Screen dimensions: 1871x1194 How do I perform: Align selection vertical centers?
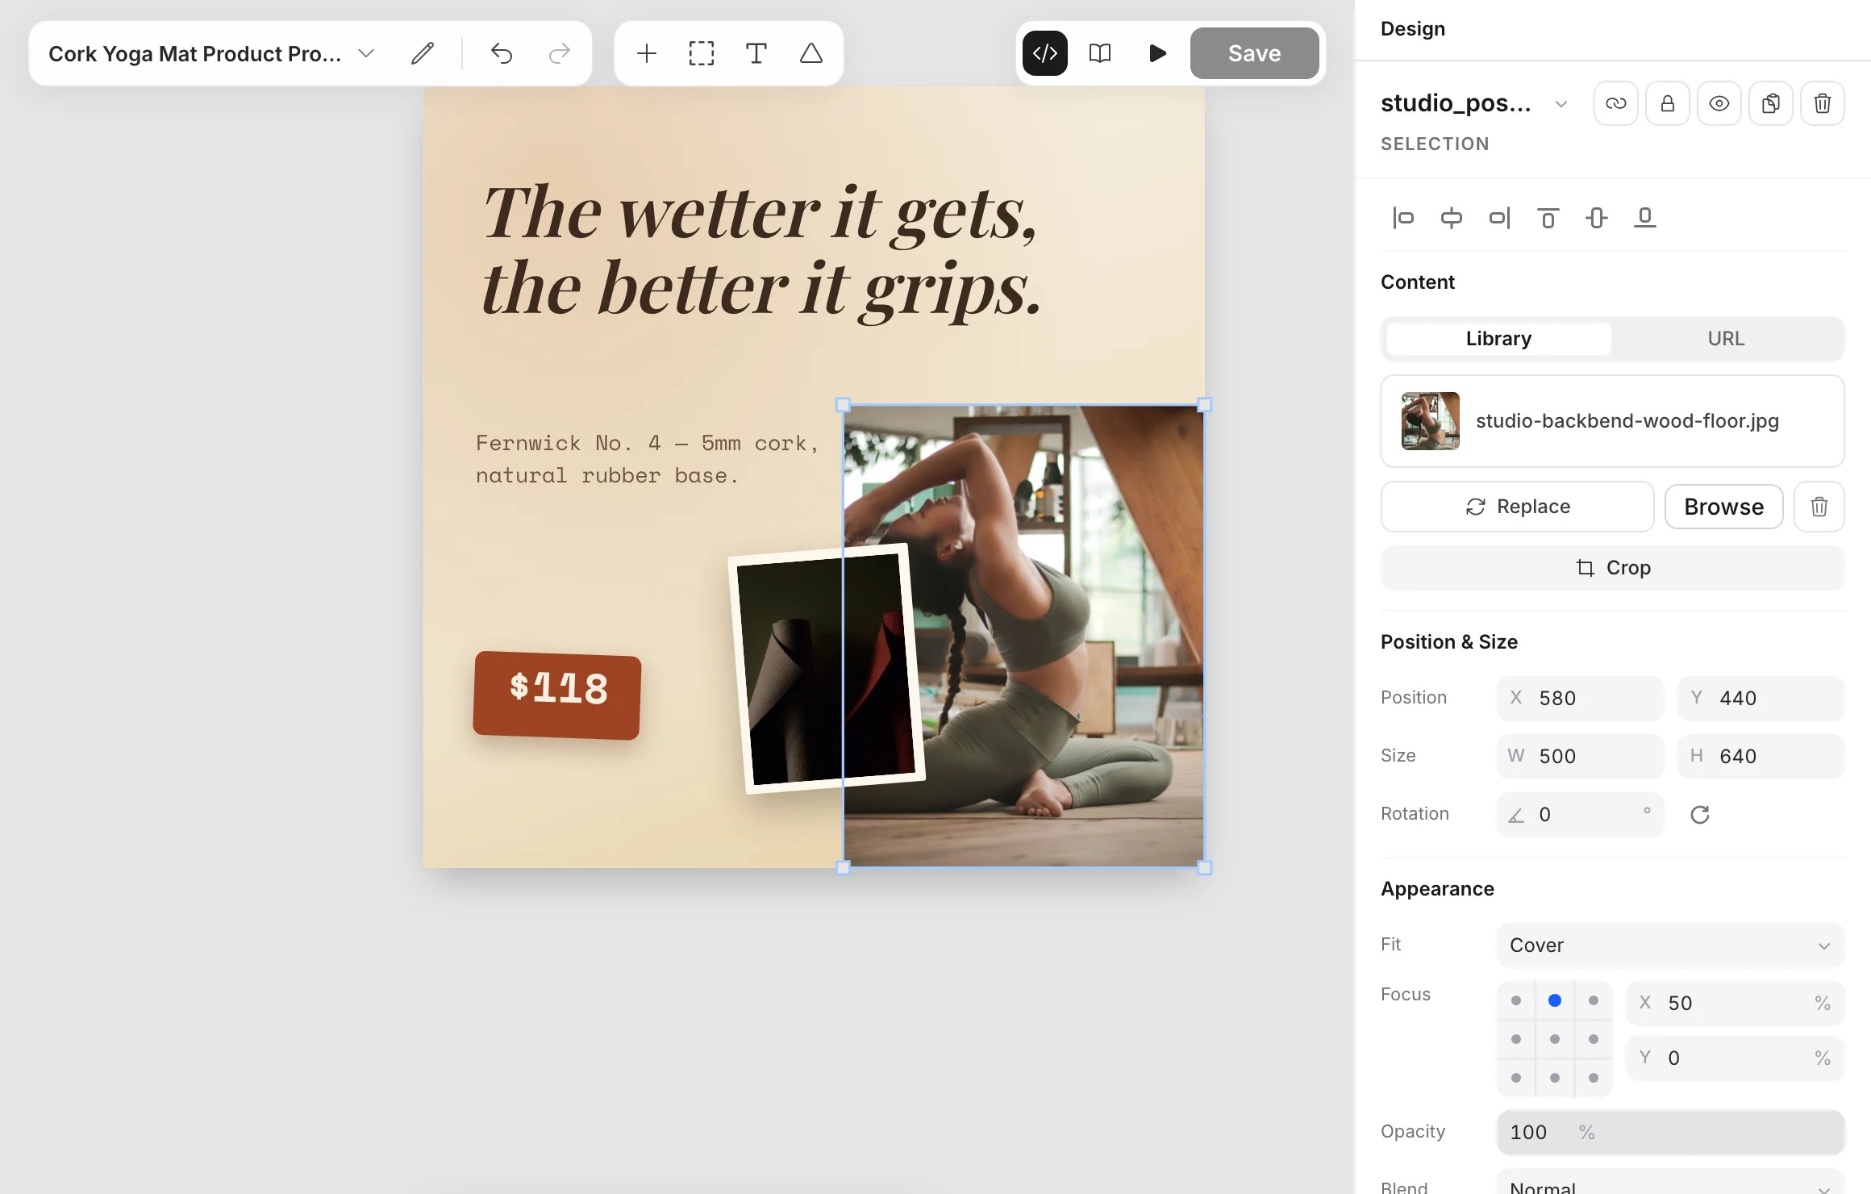pyautogui.click(x=1597, y=218)
